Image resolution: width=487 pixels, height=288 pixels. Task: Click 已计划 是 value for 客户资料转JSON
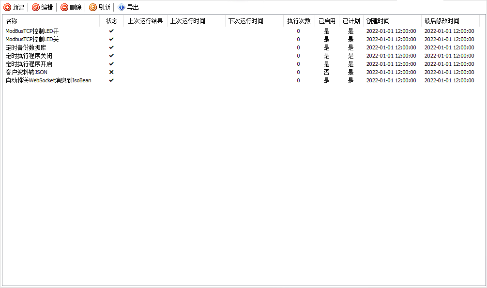350,72
